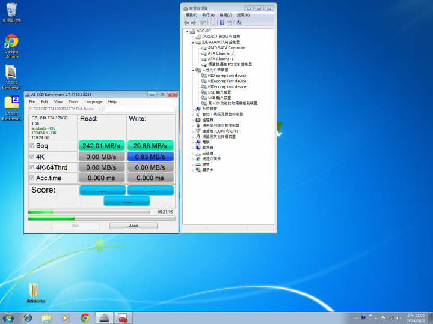Open 檢視(V) menu in Device Manager

(x=226, y=15)
